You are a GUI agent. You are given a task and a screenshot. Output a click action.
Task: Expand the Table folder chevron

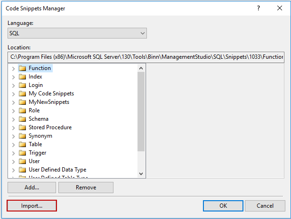pyautogui.click(x=13, y=144)
